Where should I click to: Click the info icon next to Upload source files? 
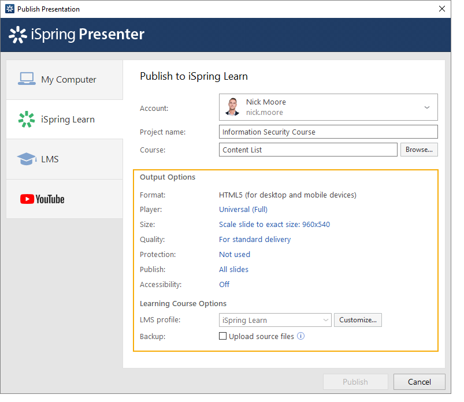[x=300, y=336]
